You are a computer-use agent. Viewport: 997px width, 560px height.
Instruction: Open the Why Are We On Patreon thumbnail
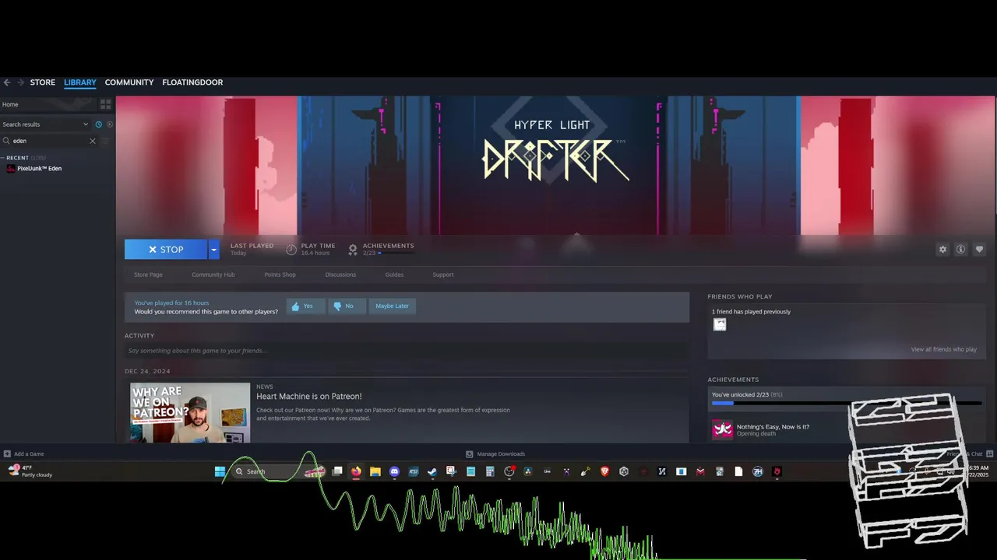coord(190,412)
